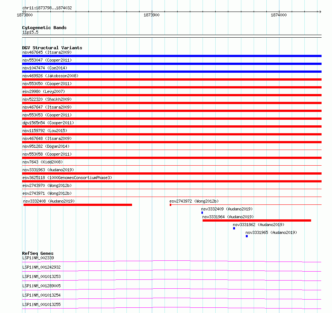Click the right arrow at ruler end
332x313 pixels.
(x=320, y=12)
